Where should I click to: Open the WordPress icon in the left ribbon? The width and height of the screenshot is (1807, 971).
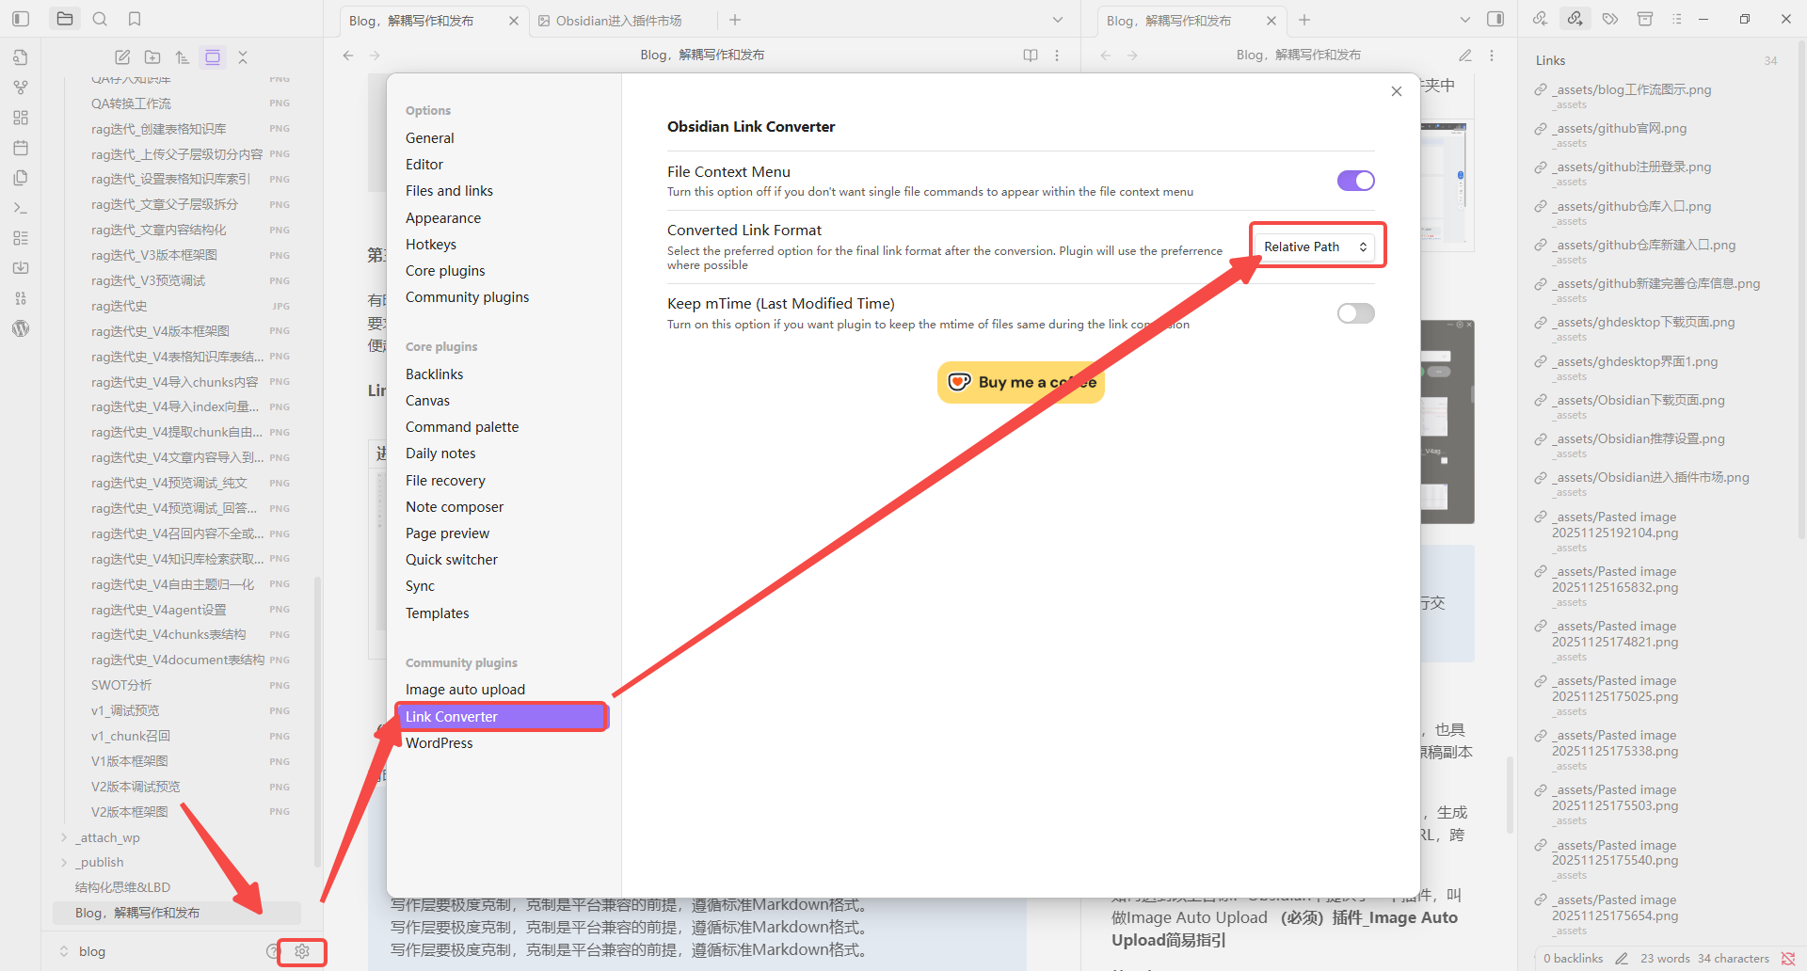click(x=21, y=328)
